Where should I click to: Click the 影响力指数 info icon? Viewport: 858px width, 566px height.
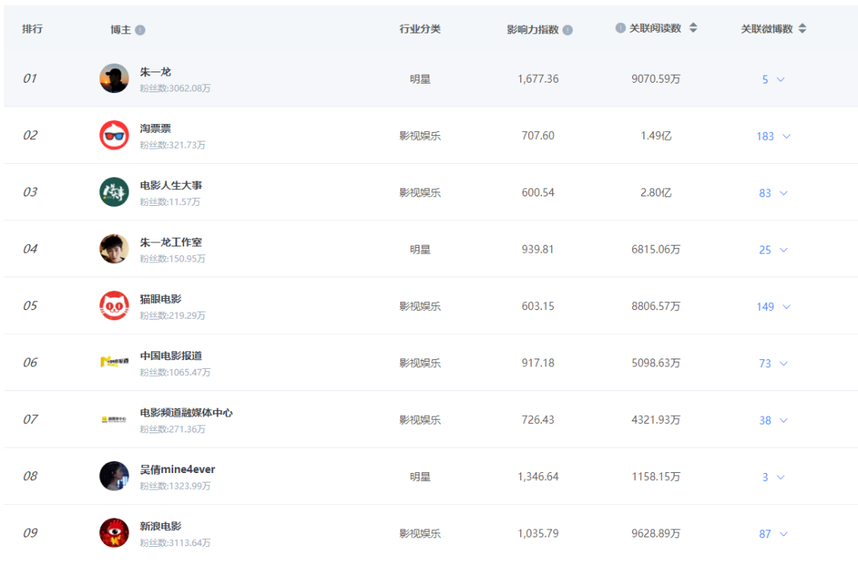[566, 29]
